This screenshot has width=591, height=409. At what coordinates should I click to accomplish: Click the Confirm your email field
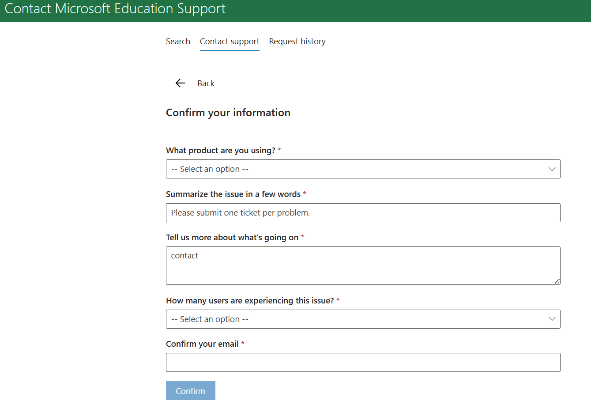tap(363, 362)
